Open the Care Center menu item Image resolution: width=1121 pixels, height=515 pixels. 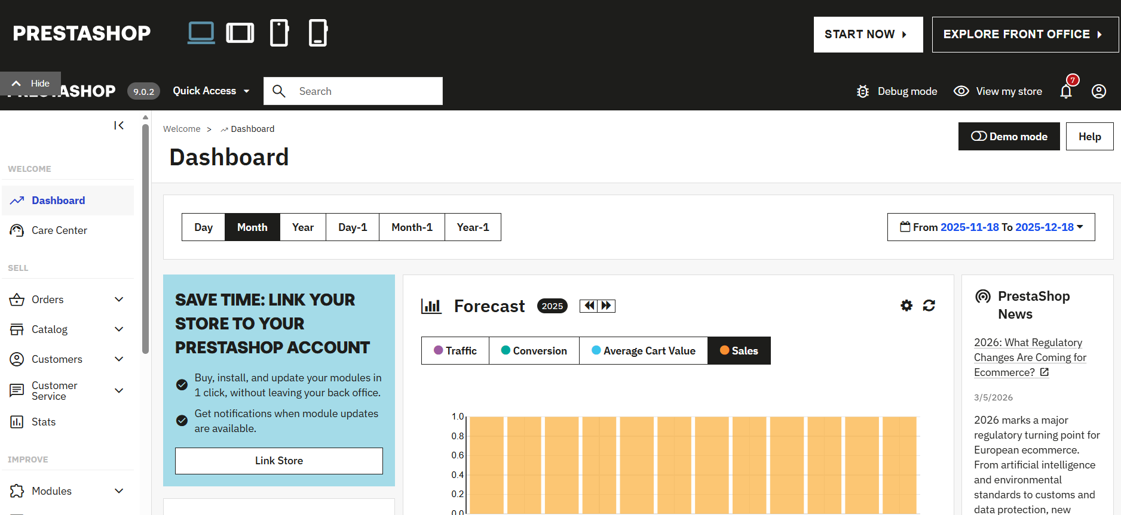tap(68, 230)
